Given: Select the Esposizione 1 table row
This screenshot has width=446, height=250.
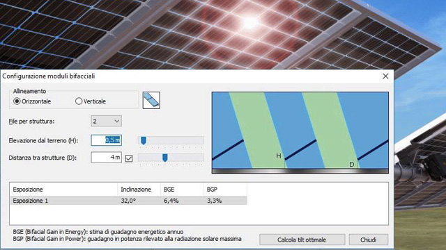Looking at the screenshot, I should [128, 201].
